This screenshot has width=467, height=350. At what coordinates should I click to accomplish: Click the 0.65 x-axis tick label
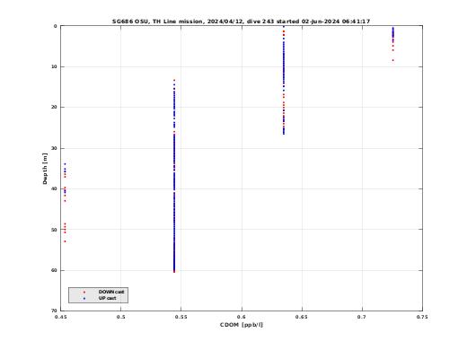pyautogui.click(x=302, y=317)
